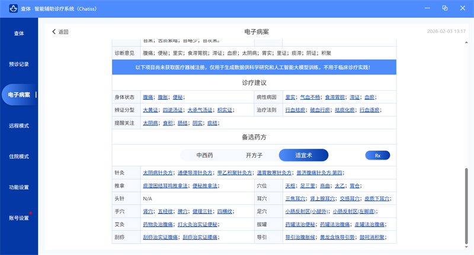Open 远程模式 from the sidebar
This screenshot has width=474, height=255.
coord(19,126)
